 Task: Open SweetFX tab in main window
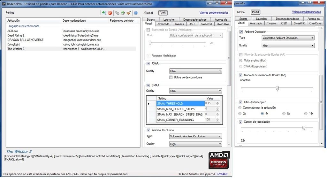click(x=207, y=24)
